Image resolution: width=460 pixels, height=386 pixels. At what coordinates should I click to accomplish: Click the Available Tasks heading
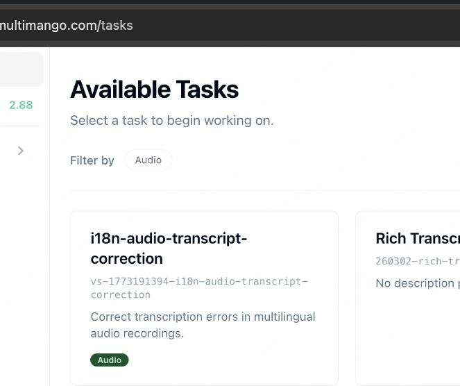coord(154,90)
